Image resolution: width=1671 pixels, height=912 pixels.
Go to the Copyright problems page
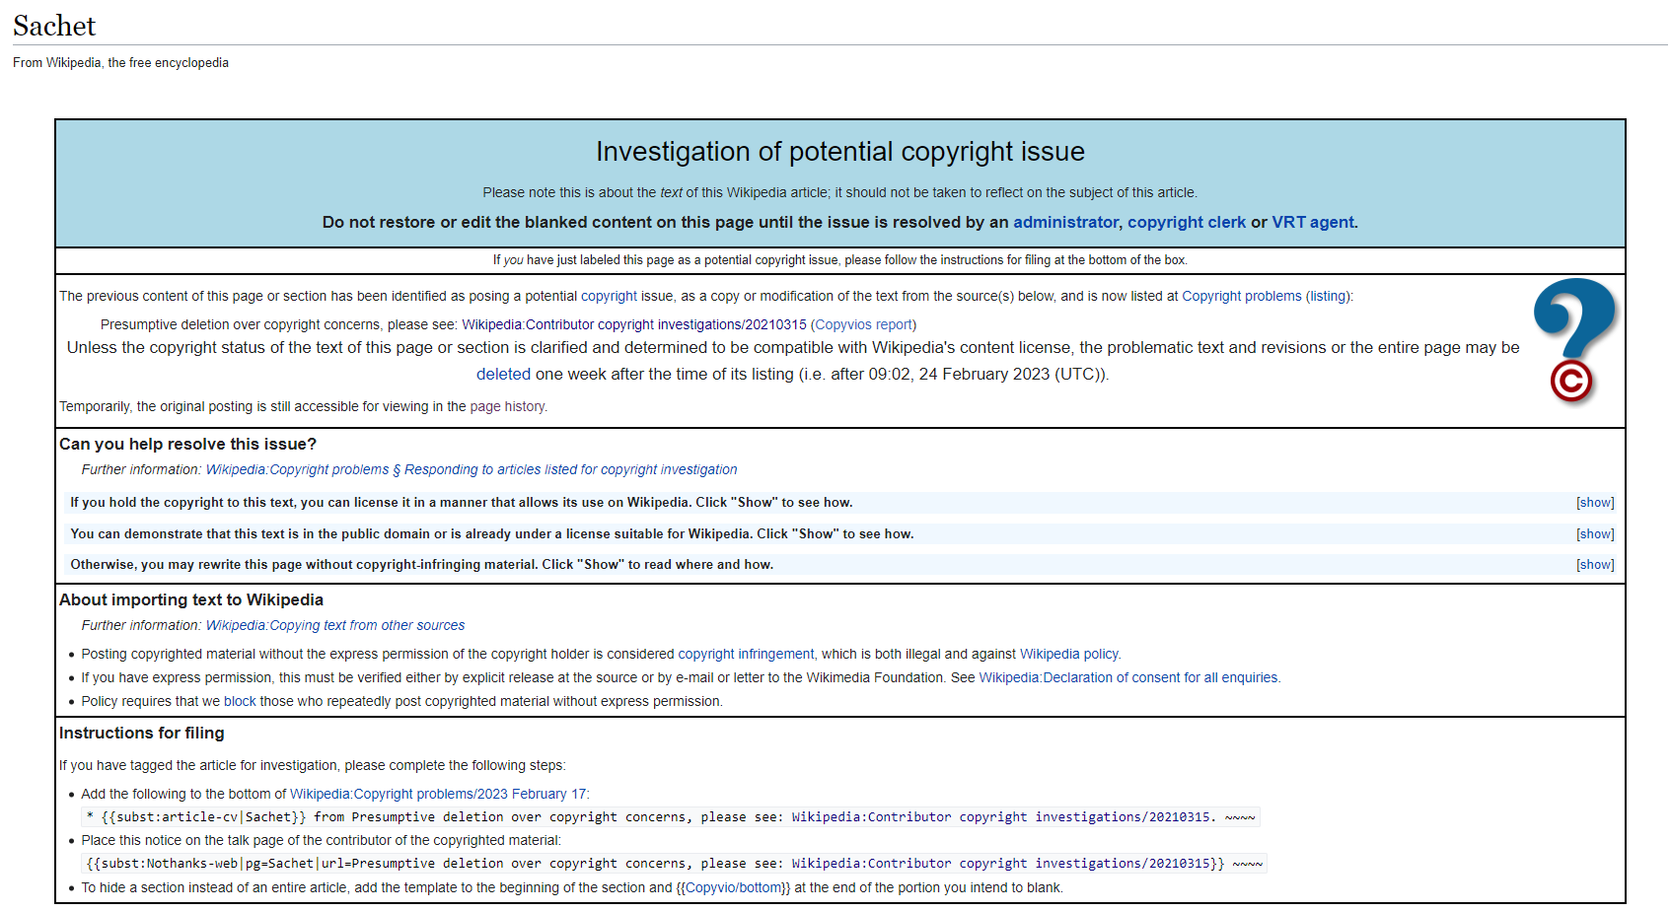click(1241, 297)
